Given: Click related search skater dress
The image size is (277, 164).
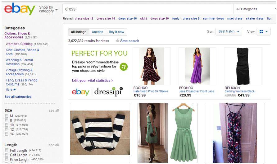Looking at the screenshot, I should (x=255, y=18).
